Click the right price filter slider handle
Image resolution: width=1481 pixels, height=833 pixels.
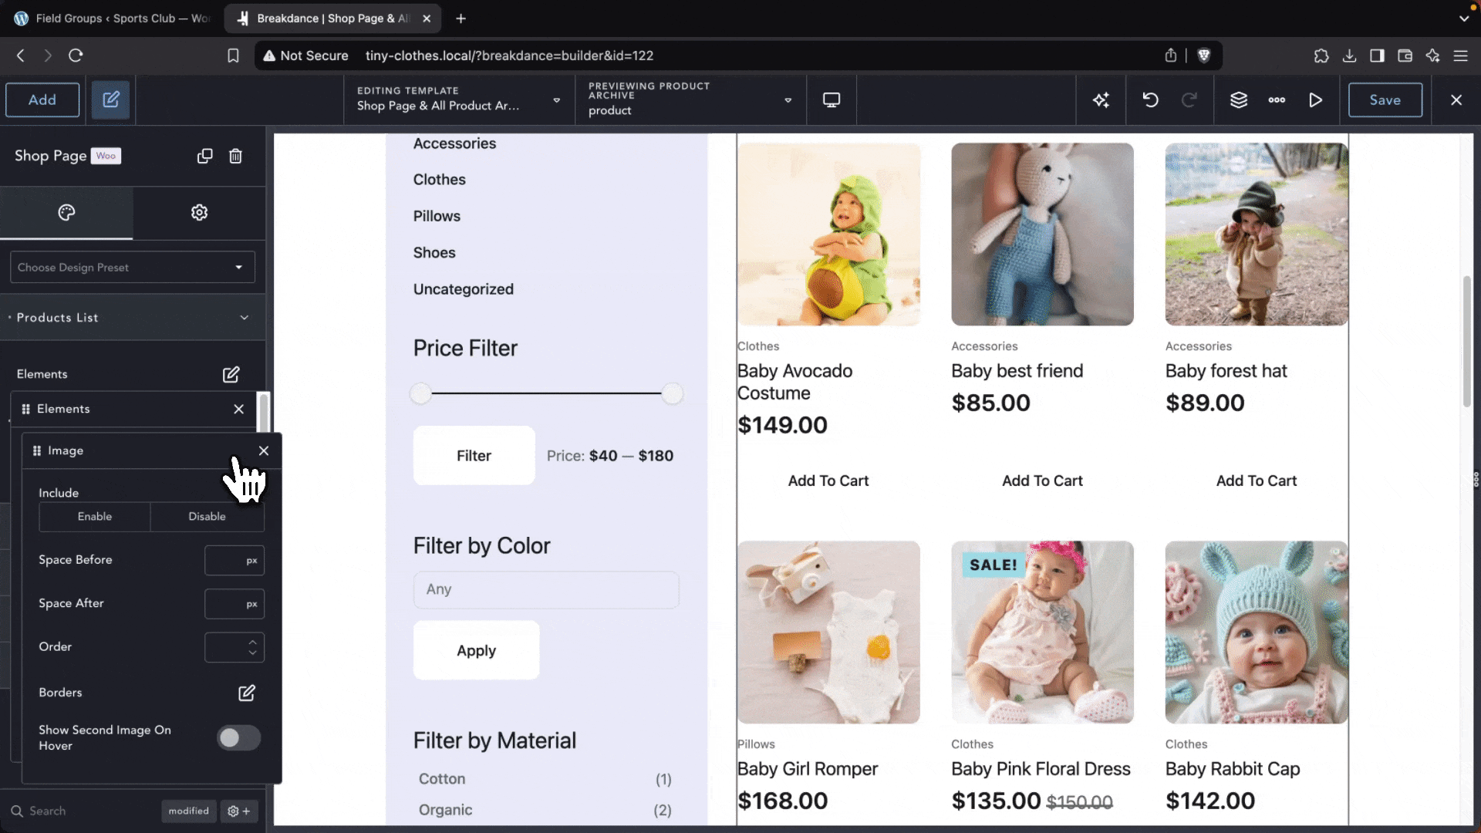click(673, 393)
